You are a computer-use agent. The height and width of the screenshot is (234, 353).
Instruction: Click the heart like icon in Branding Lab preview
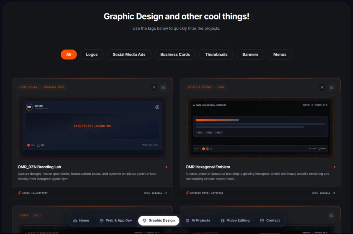pos(29,145)
